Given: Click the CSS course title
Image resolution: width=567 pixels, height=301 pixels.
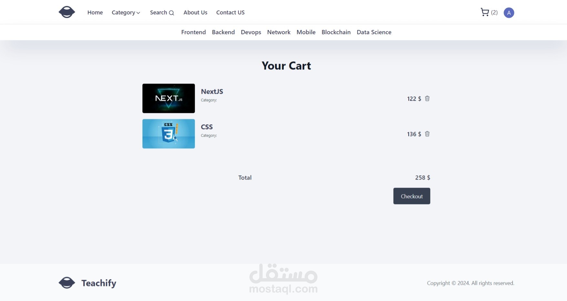Looking at the screenshot, I should click(207, 127).
